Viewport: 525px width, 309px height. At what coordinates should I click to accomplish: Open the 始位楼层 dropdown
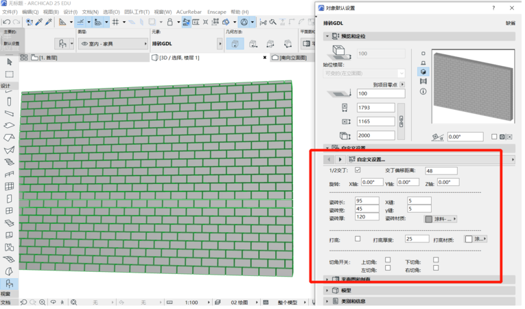click(x=364, y=73)
